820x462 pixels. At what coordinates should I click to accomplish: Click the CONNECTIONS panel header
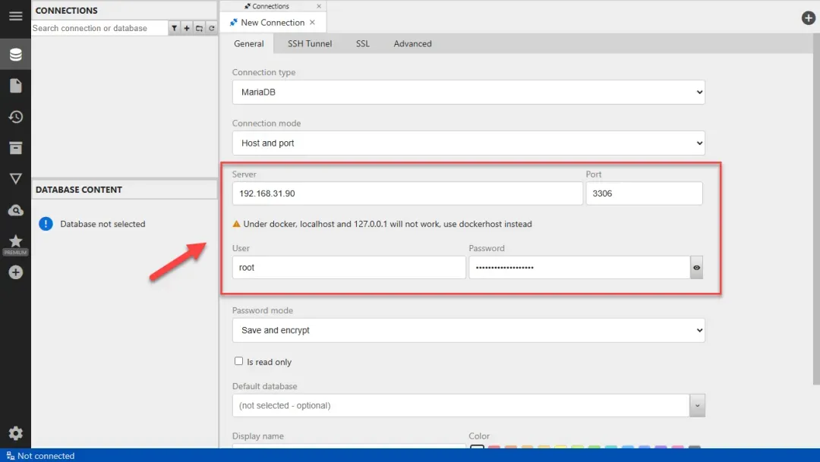[x=125, y=11]
